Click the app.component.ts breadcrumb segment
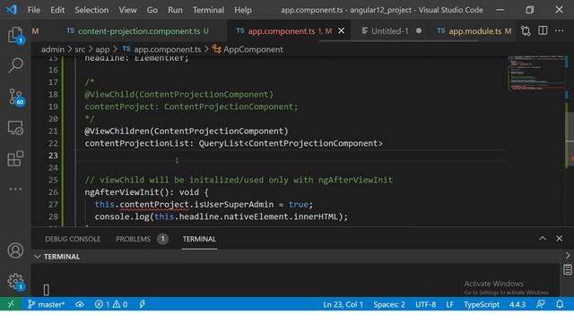Screen dimensions: 574x322 click(x=168, y=49)
